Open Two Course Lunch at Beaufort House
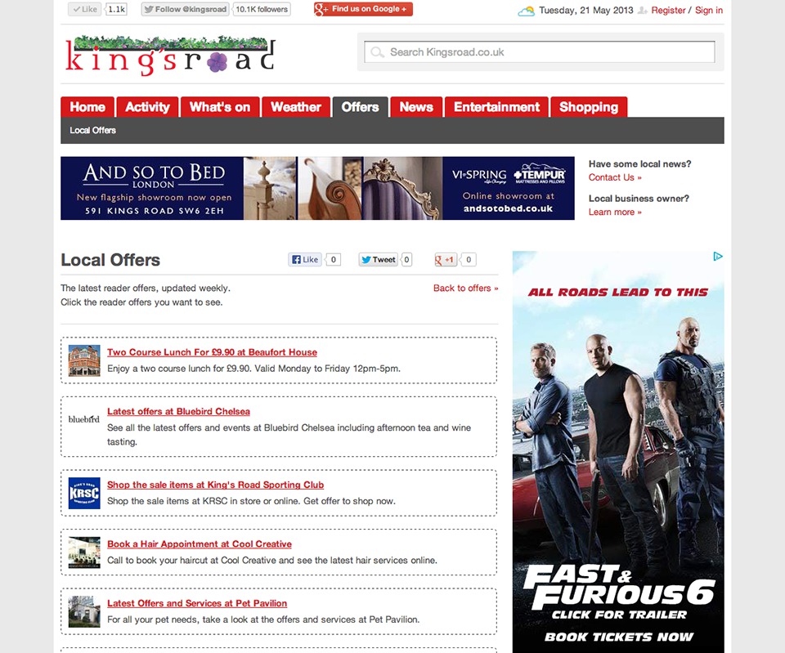The image size is (785, 653). click(x=213, y=352)
